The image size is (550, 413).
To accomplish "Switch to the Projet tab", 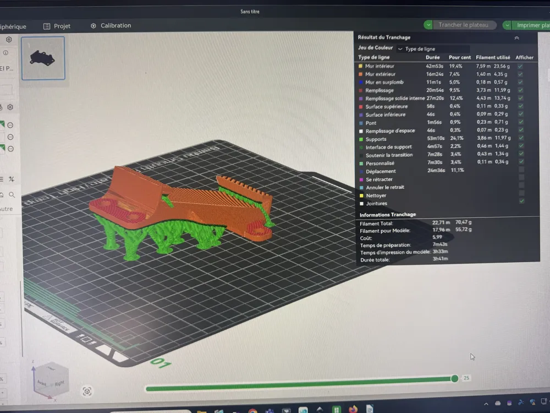I will coord(57,26).
